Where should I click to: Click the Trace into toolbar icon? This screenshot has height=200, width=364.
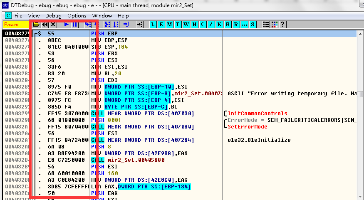pyautogui.click(x=107, y=25)
